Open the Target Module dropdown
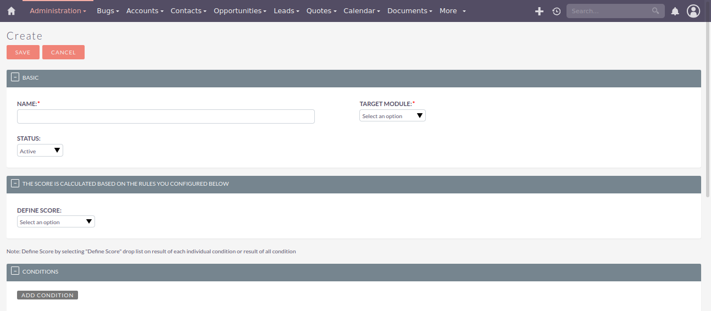711x311 pixels. pyautogui.click(x=392, y=116)
